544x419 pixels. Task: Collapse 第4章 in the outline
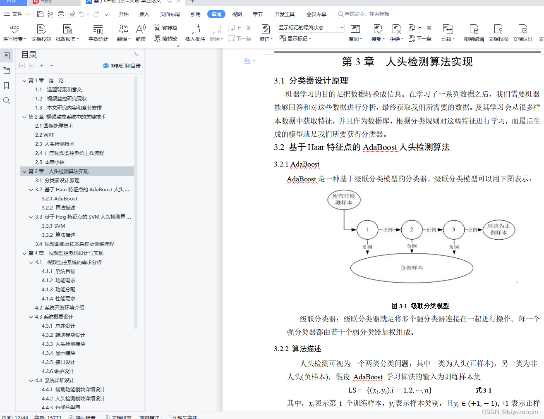click(24, 253)
